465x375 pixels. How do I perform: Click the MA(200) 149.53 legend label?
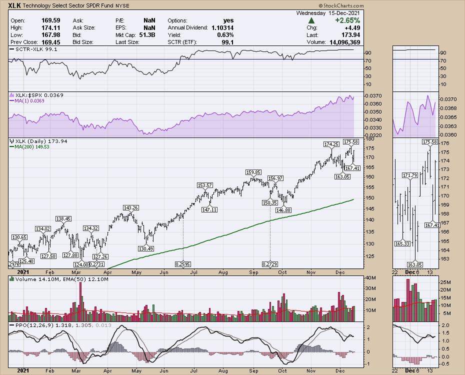point(32,146)
